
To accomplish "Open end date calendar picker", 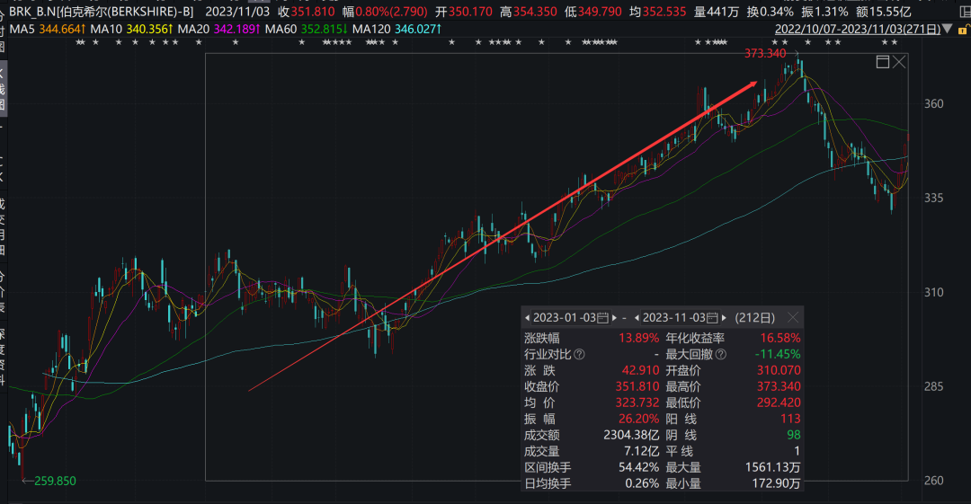I will [712, 318].
